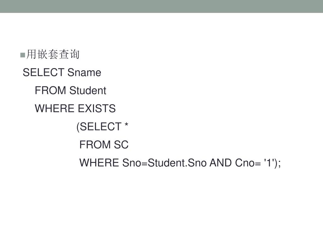Viewport: 323px width, 242px height.
Task: Click the SELECT keyword on the first line
Action: point(44,72)
